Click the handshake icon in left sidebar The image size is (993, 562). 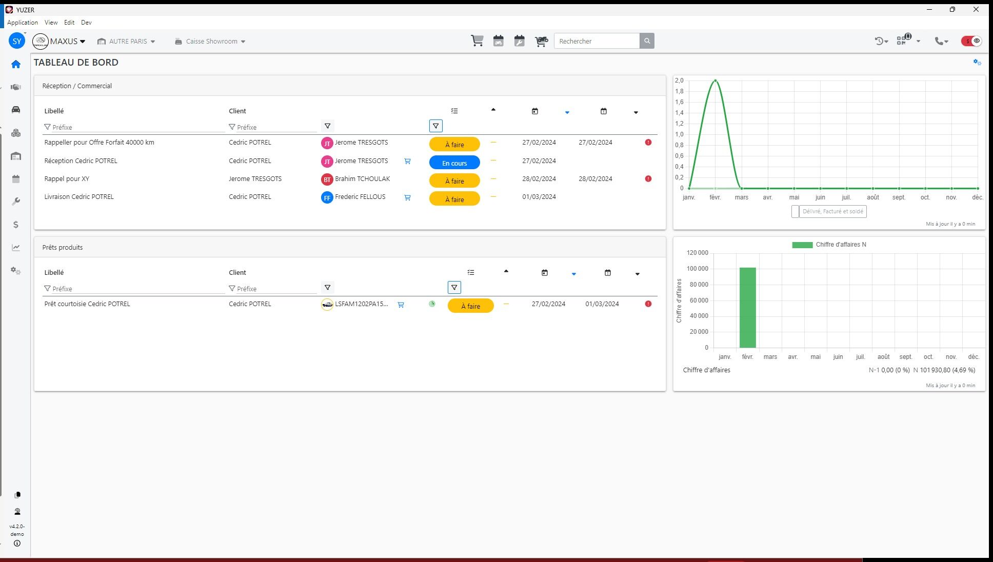coord(16,87)
